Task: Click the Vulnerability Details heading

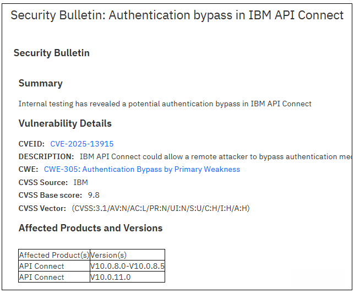Action: click(x=65, y=123)
